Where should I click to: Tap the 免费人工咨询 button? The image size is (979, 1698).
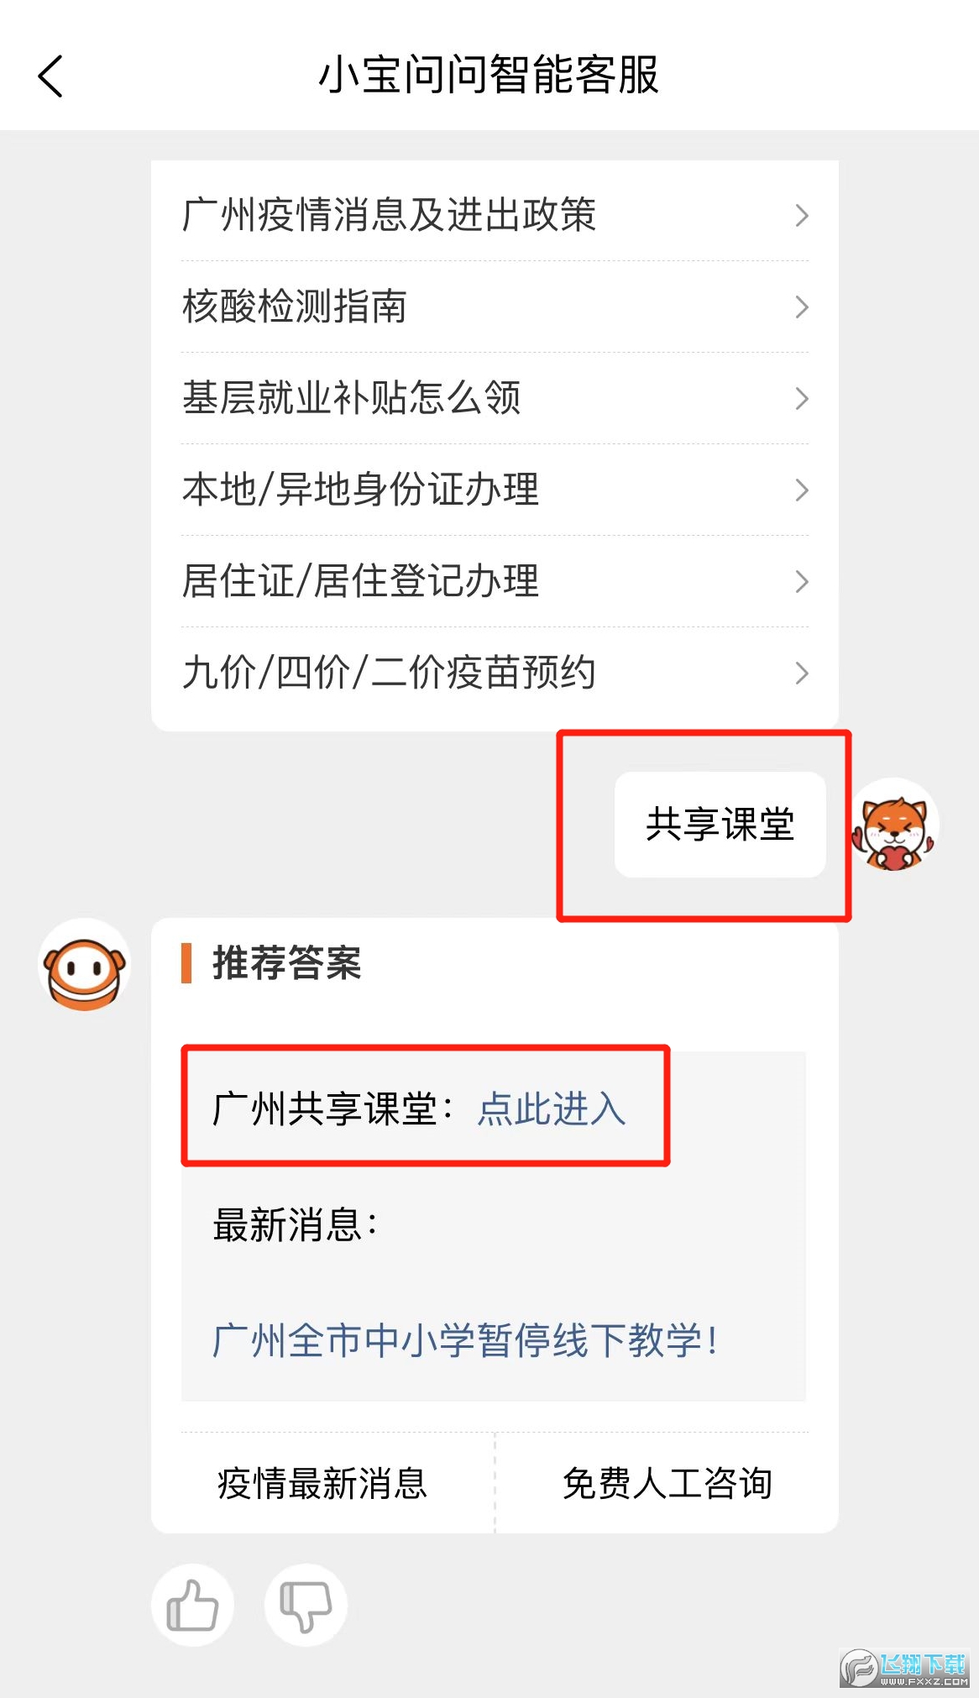[x=667, y=1483]
